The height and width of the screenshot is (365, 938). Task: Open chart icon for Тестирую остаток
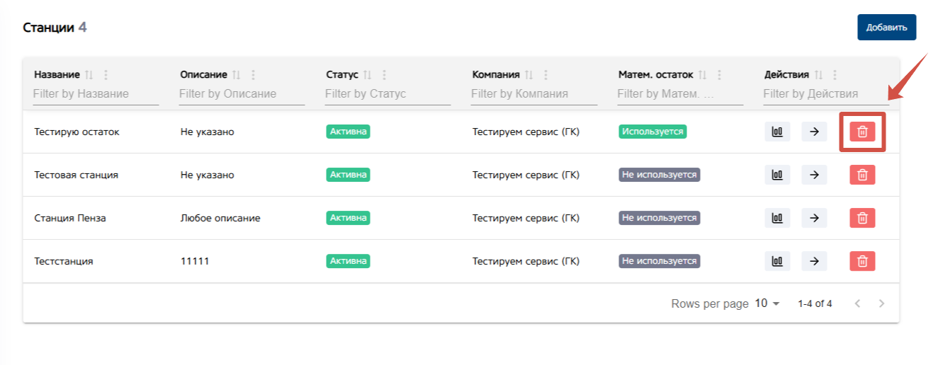(777, 132)
